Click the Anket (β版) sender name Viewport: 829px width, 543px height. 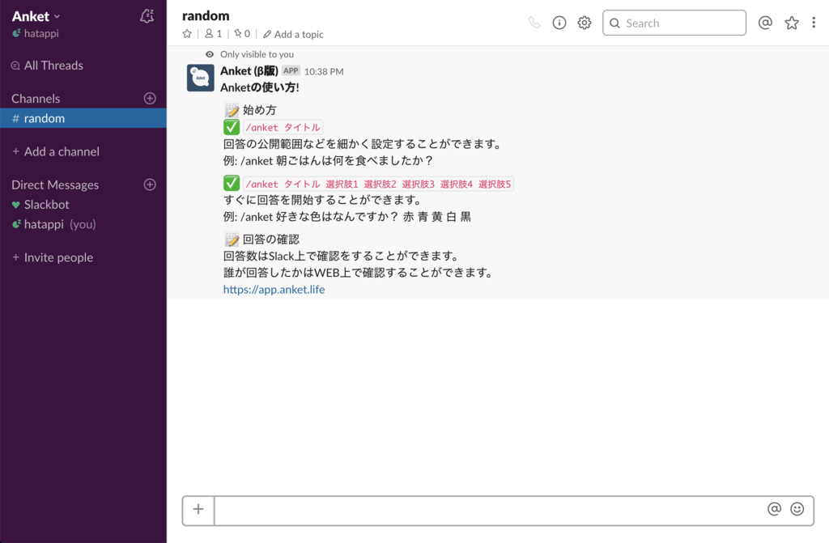click(x=249, y=71)
